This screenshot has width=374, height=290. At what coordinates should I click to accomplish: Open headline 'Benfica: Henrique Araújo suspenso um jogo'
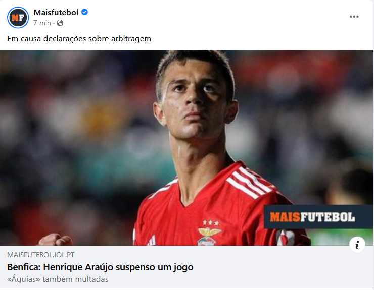(x=100, y=267)
